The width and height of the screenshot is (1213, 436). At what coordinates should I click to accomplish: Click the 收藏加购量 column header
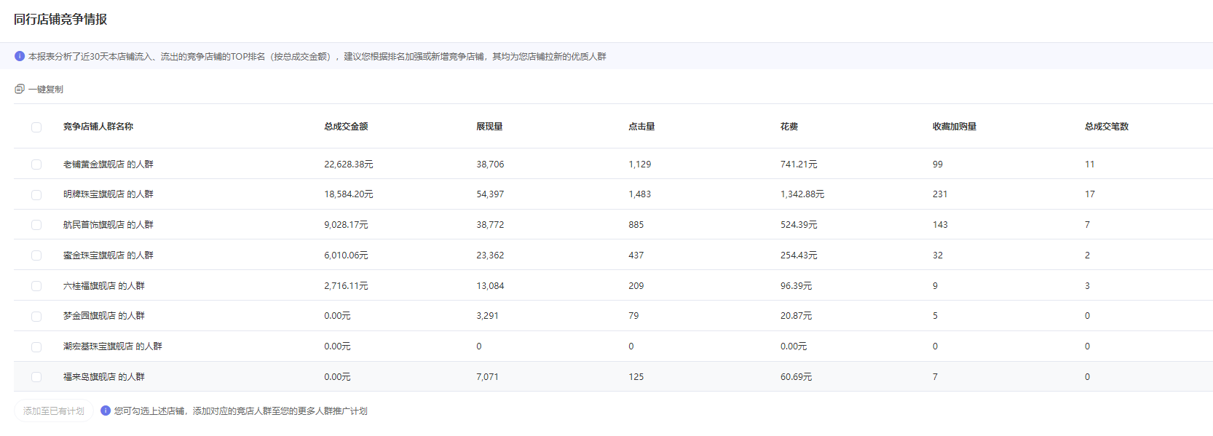pos(955,127)
